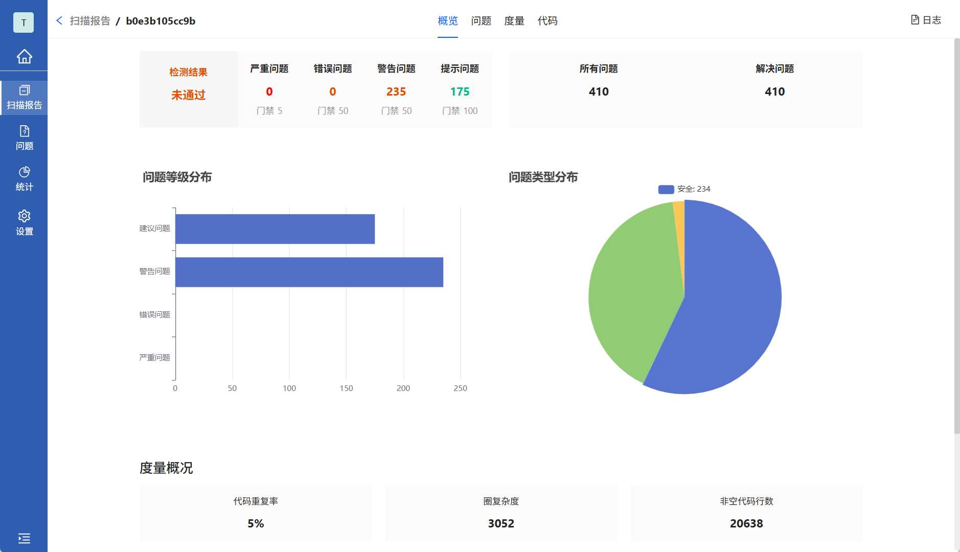
Task: Click the 错误问题 count 0
Action: [333, 92]
